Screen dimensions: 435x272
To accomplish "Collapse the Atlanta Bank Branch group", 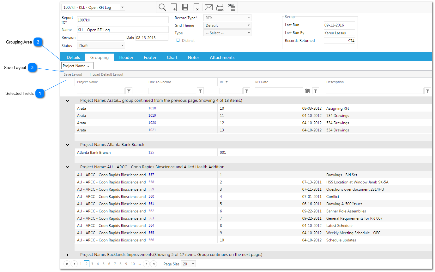I will click(67, 145).
